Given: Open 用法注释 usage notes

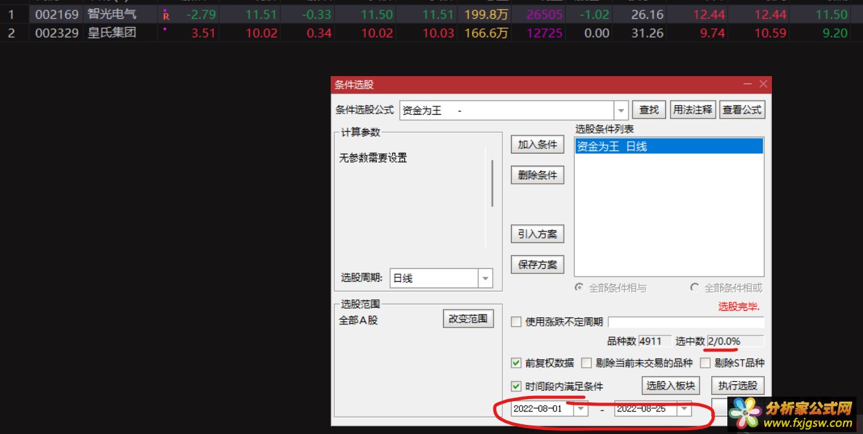Looking at the screenshot, I should pyautogui.click(x=692, y=110).
